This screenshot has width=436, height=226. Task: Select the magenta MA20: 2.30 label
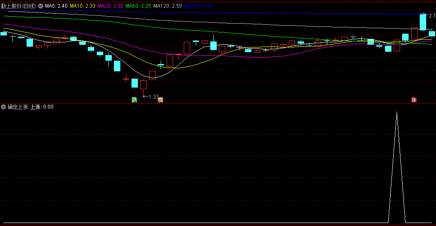(x=110, y=6)
